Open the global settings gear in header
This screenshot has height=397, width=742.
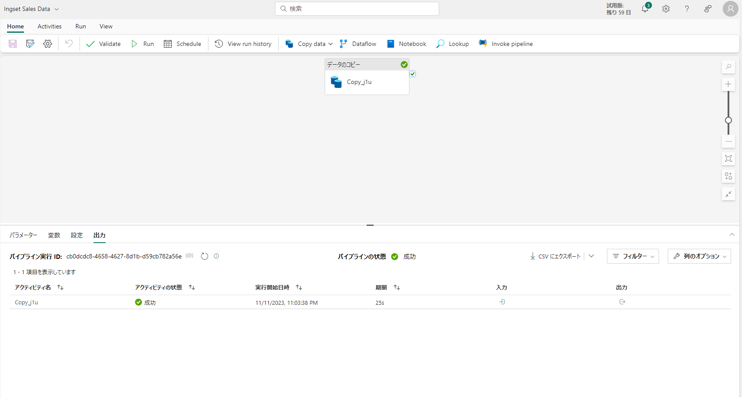coord(666,9)
